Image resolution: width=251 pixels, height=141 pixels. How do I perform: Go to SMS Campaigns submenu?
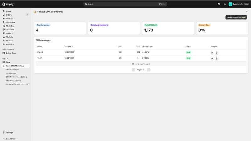[13, 70]
